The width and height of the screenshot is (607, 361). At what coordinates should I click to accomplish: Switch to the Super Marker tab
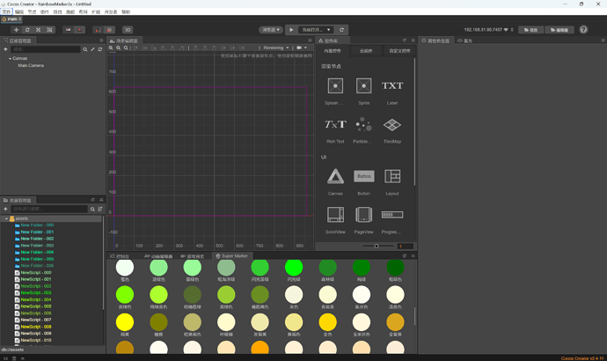pyautogui.click(x=232, y=256)
